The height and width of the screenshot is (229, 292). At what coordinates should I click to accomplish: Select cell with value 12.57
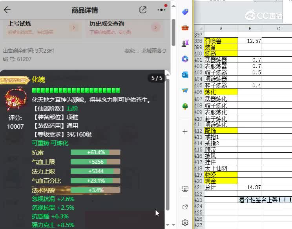point(250,41)
